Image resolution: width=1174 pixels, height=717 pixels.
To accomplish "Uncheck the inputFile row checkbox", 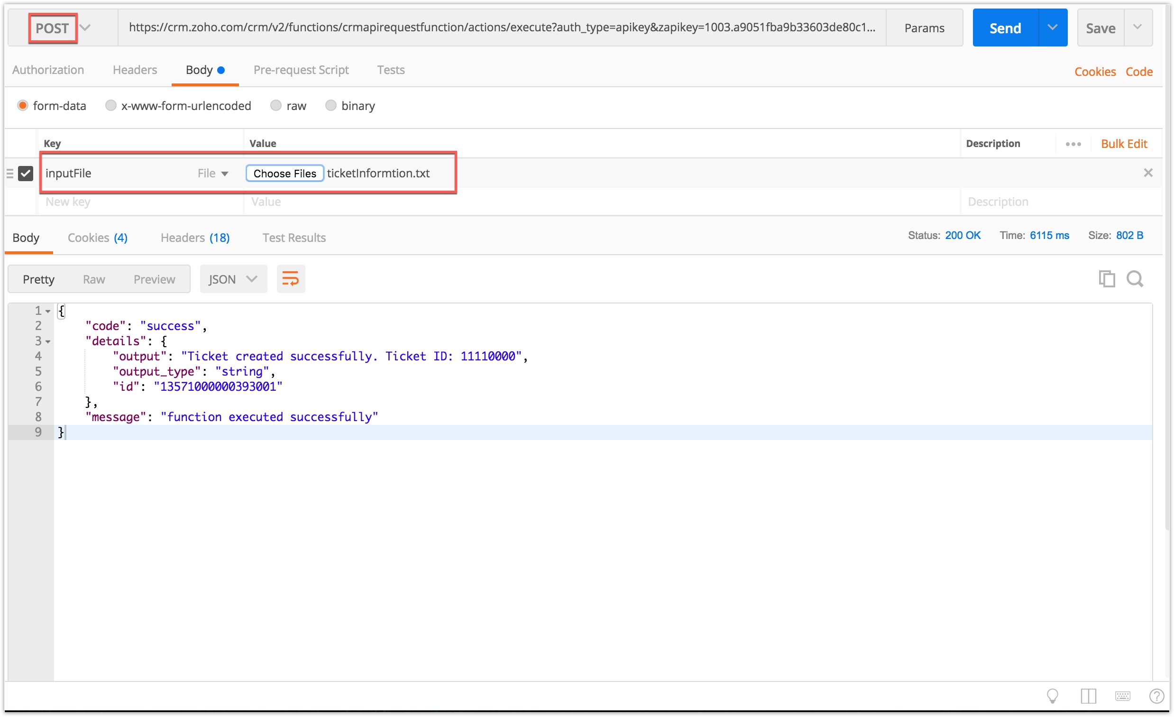I will [26, 174].
